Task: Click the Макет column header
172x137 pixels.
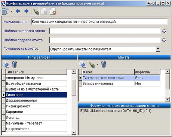Action: coord(108,72)
